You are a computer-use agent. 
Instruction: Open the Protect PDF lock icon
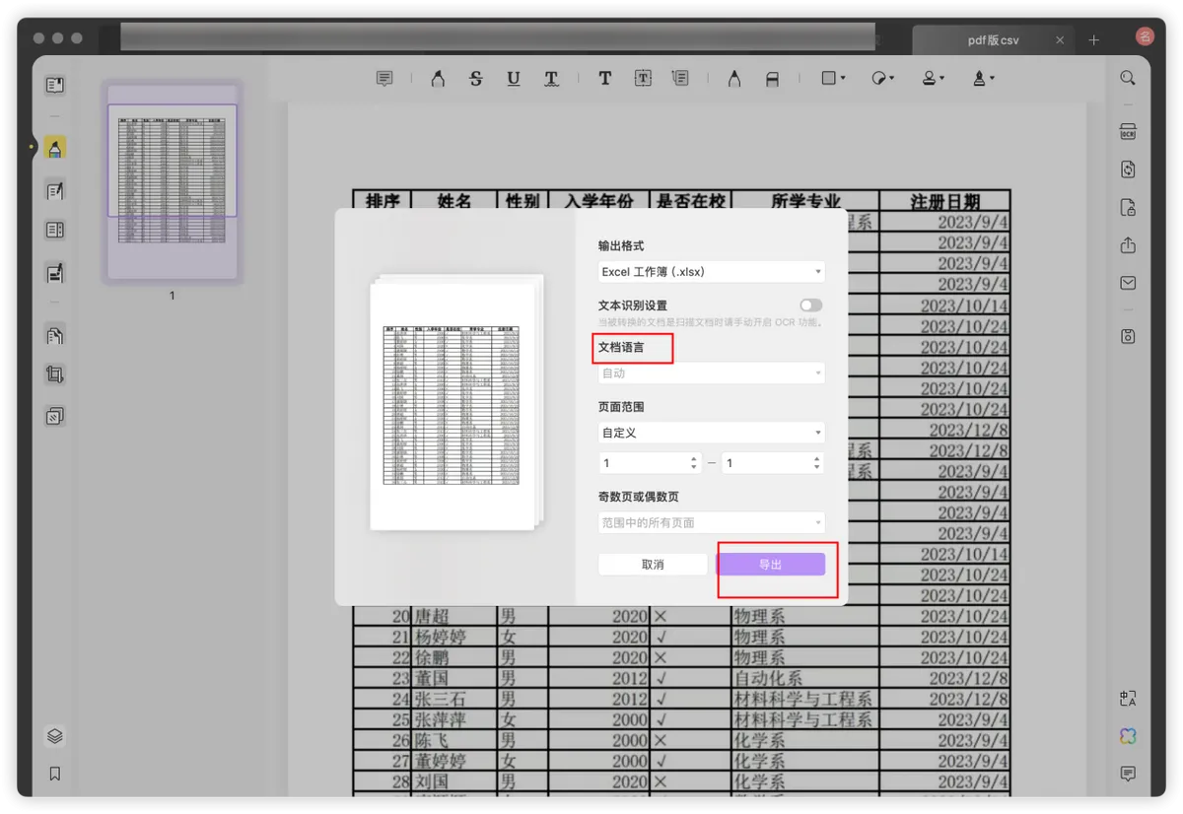[x=1128, y=208]
